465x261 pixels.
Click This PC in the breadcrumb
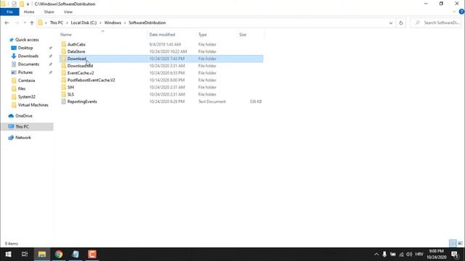point(57,22)
